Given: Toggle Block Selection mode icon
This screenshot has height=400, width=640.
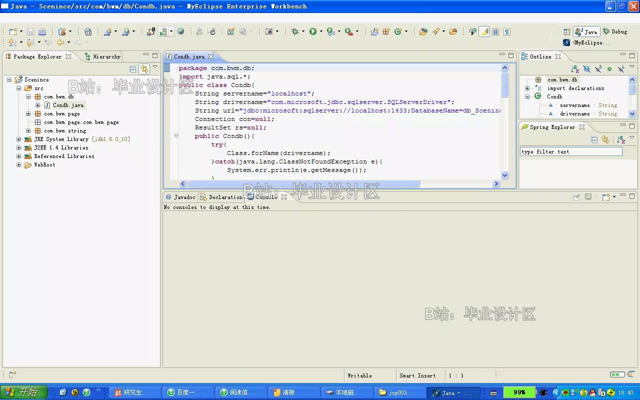Looking at the screenshot, I should 495,31.
